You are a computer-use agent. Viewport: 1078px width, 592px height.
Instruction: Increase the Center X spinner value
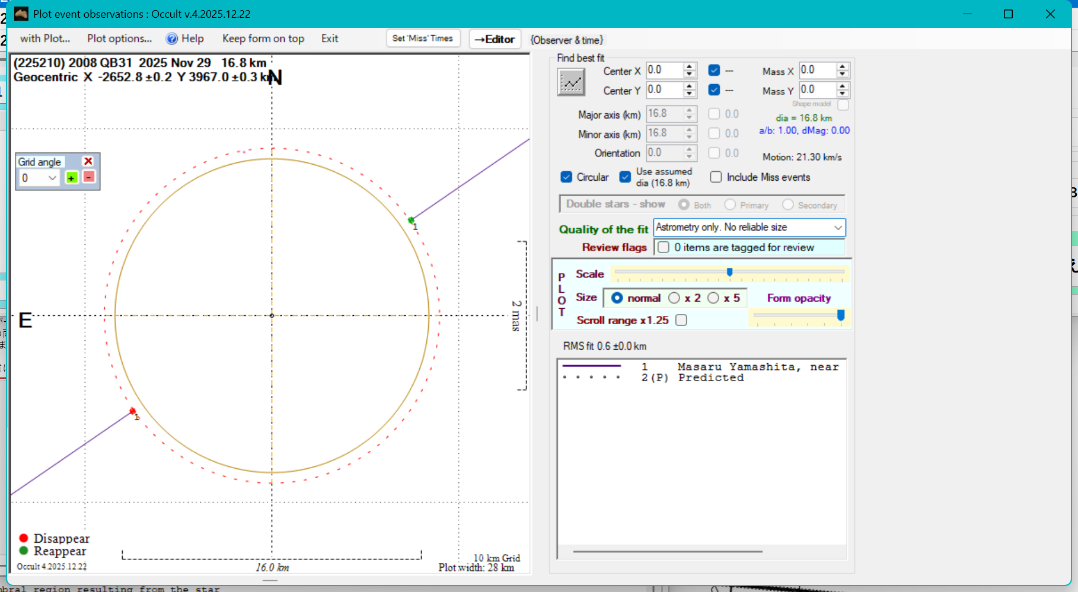coord(689,66)
